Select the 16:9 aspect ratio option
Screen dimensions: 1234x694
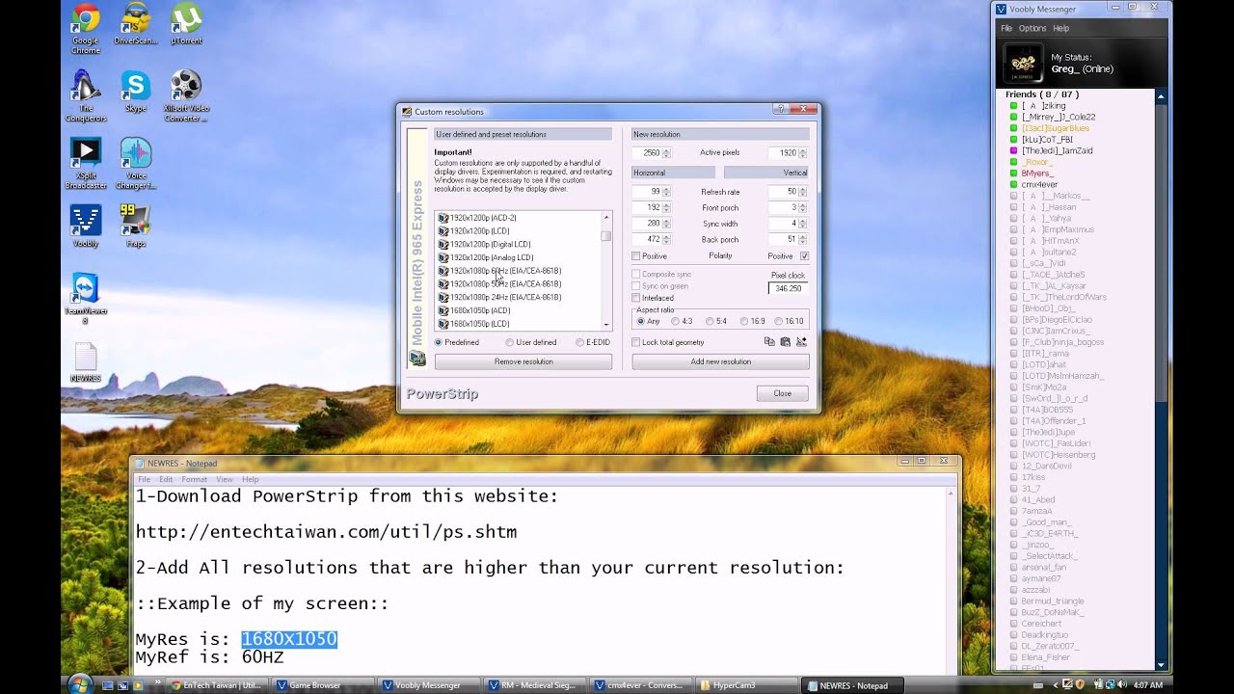coord(744,321)
